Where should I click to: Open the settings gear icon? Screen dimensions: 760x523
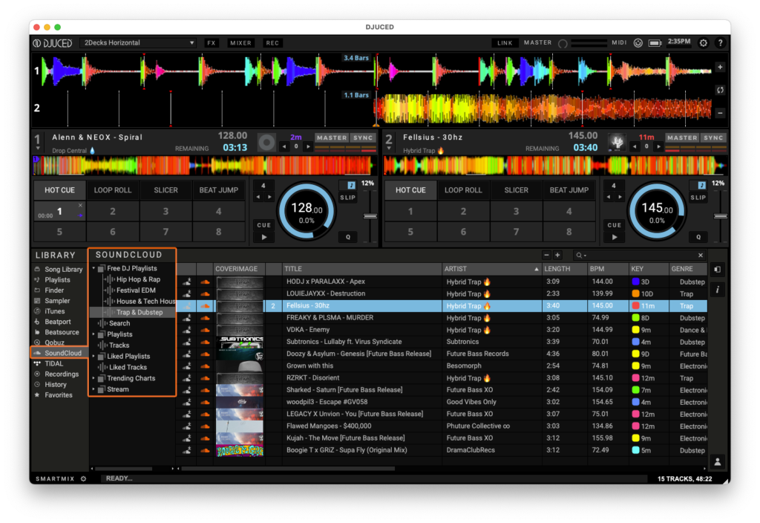704,43
